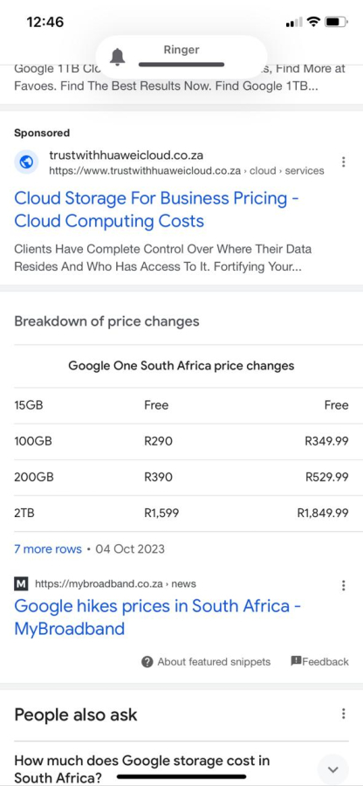
Task: Click the globe favicon of trustwithhuaweicloud.co.za
Action: [27, 162]
